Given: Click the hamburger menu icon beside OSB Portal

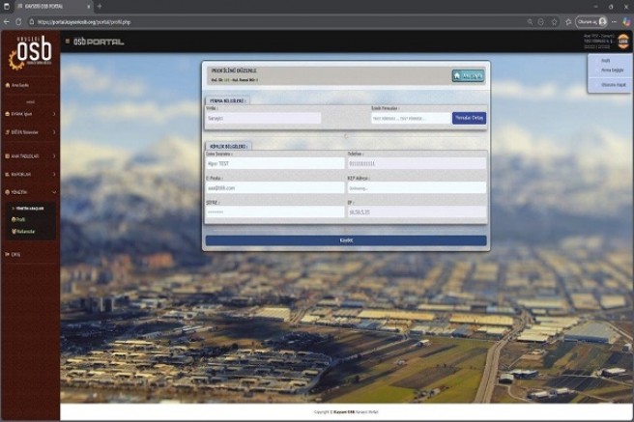Looking at the screenshot, I should [x=67, y=41].
